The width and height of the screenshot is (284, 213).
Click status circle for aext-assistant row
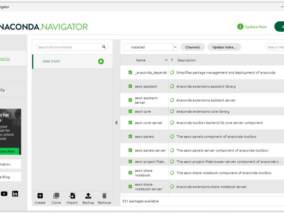[x=172, y=86]
